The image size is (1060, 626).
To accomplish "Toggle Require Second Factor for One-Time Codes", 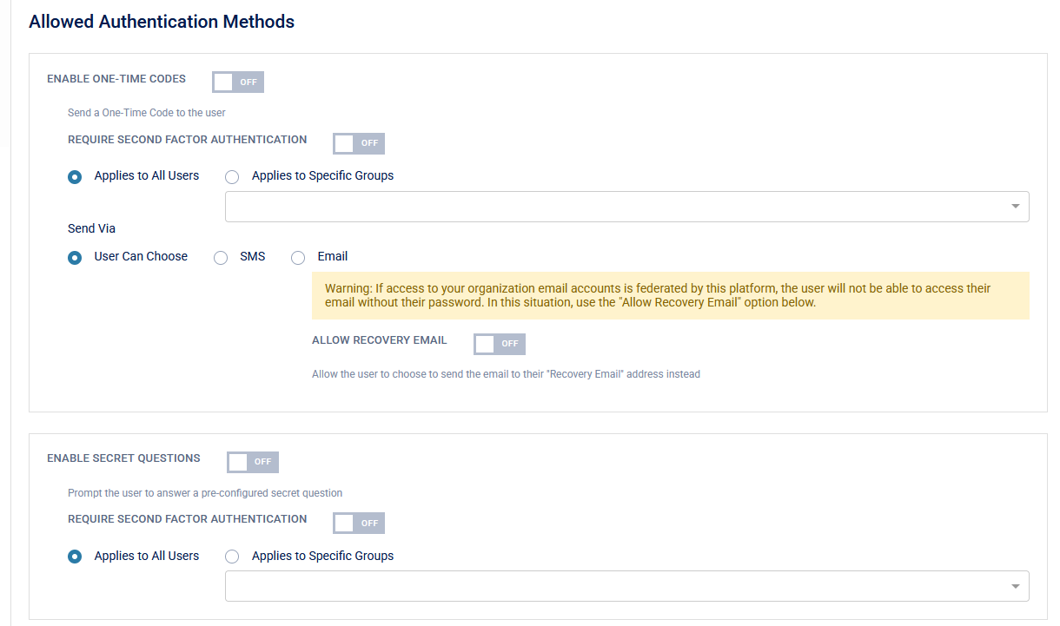I will (x=358, y=143).
